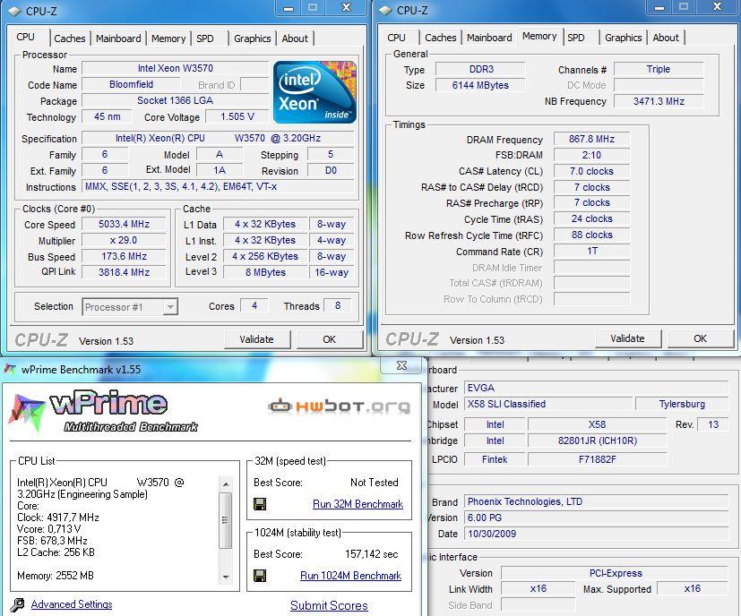Screen dimensions: 741x616
Task: Close the right CPU-Z window
Action: [x=718, y=7]
